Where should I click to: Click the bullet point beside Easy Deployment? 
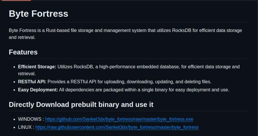coord(14,90)
